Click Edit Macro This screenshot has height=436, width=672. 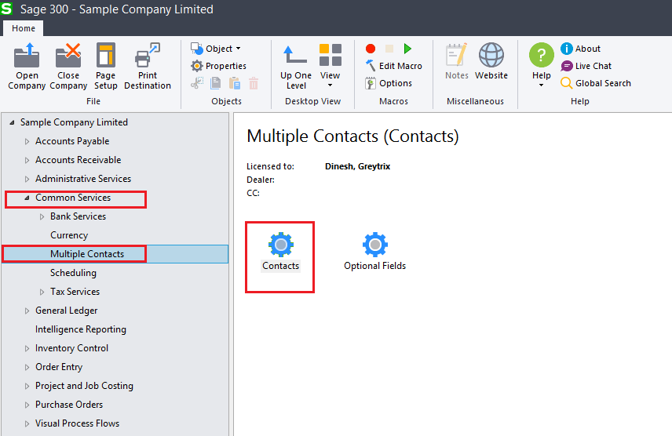click(x=394, y=66)
